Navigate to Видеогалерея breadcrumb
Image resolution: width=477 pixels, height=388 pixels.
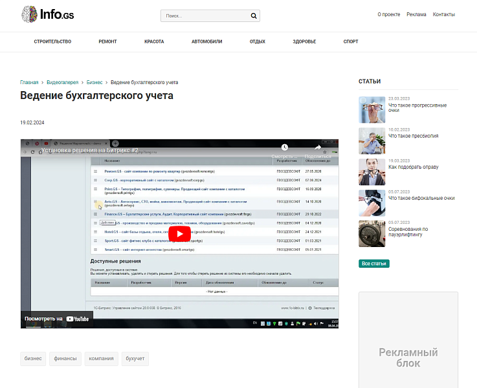(62, 83)
